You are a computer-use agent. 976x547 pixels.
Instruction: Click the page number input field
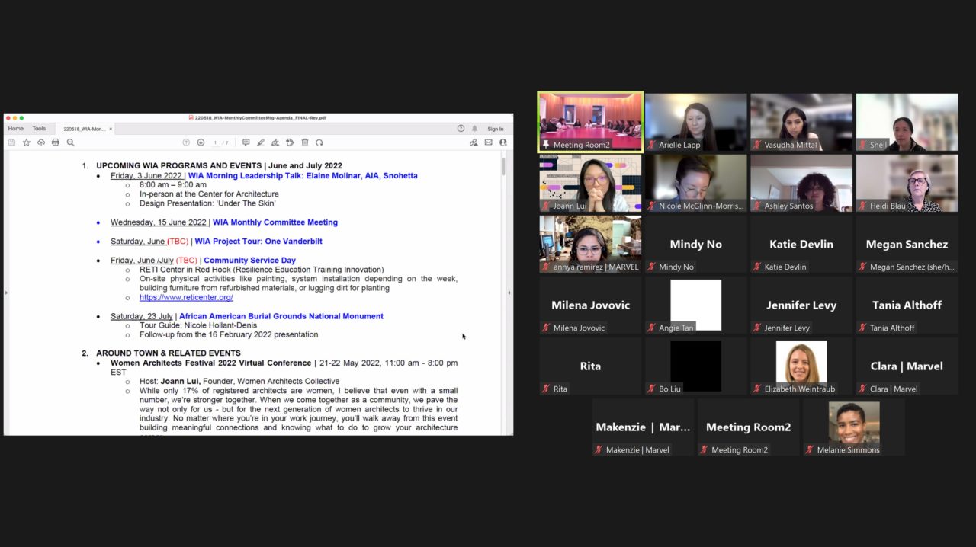[x=216, y=142]
